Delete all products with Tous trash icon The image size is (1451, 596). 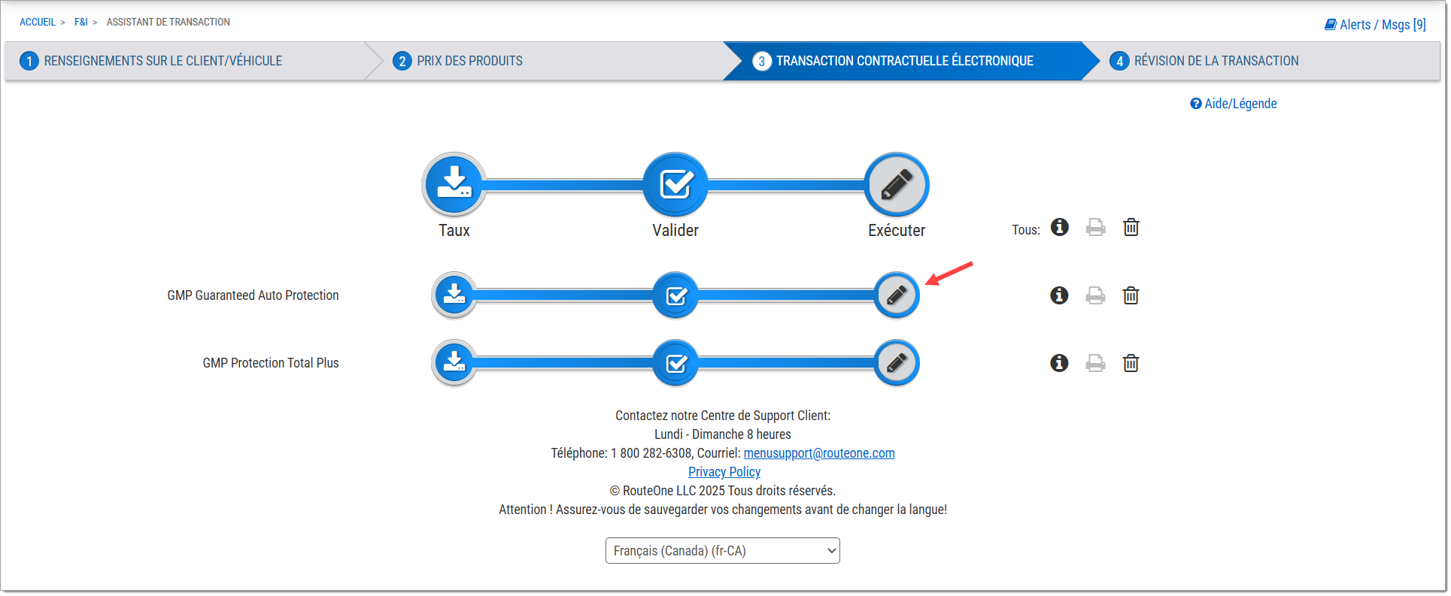1131,227
